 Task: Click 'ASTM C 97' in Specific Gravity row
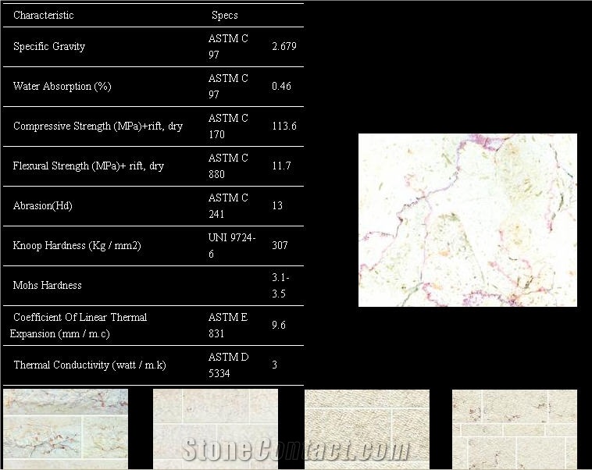(228, 46)
